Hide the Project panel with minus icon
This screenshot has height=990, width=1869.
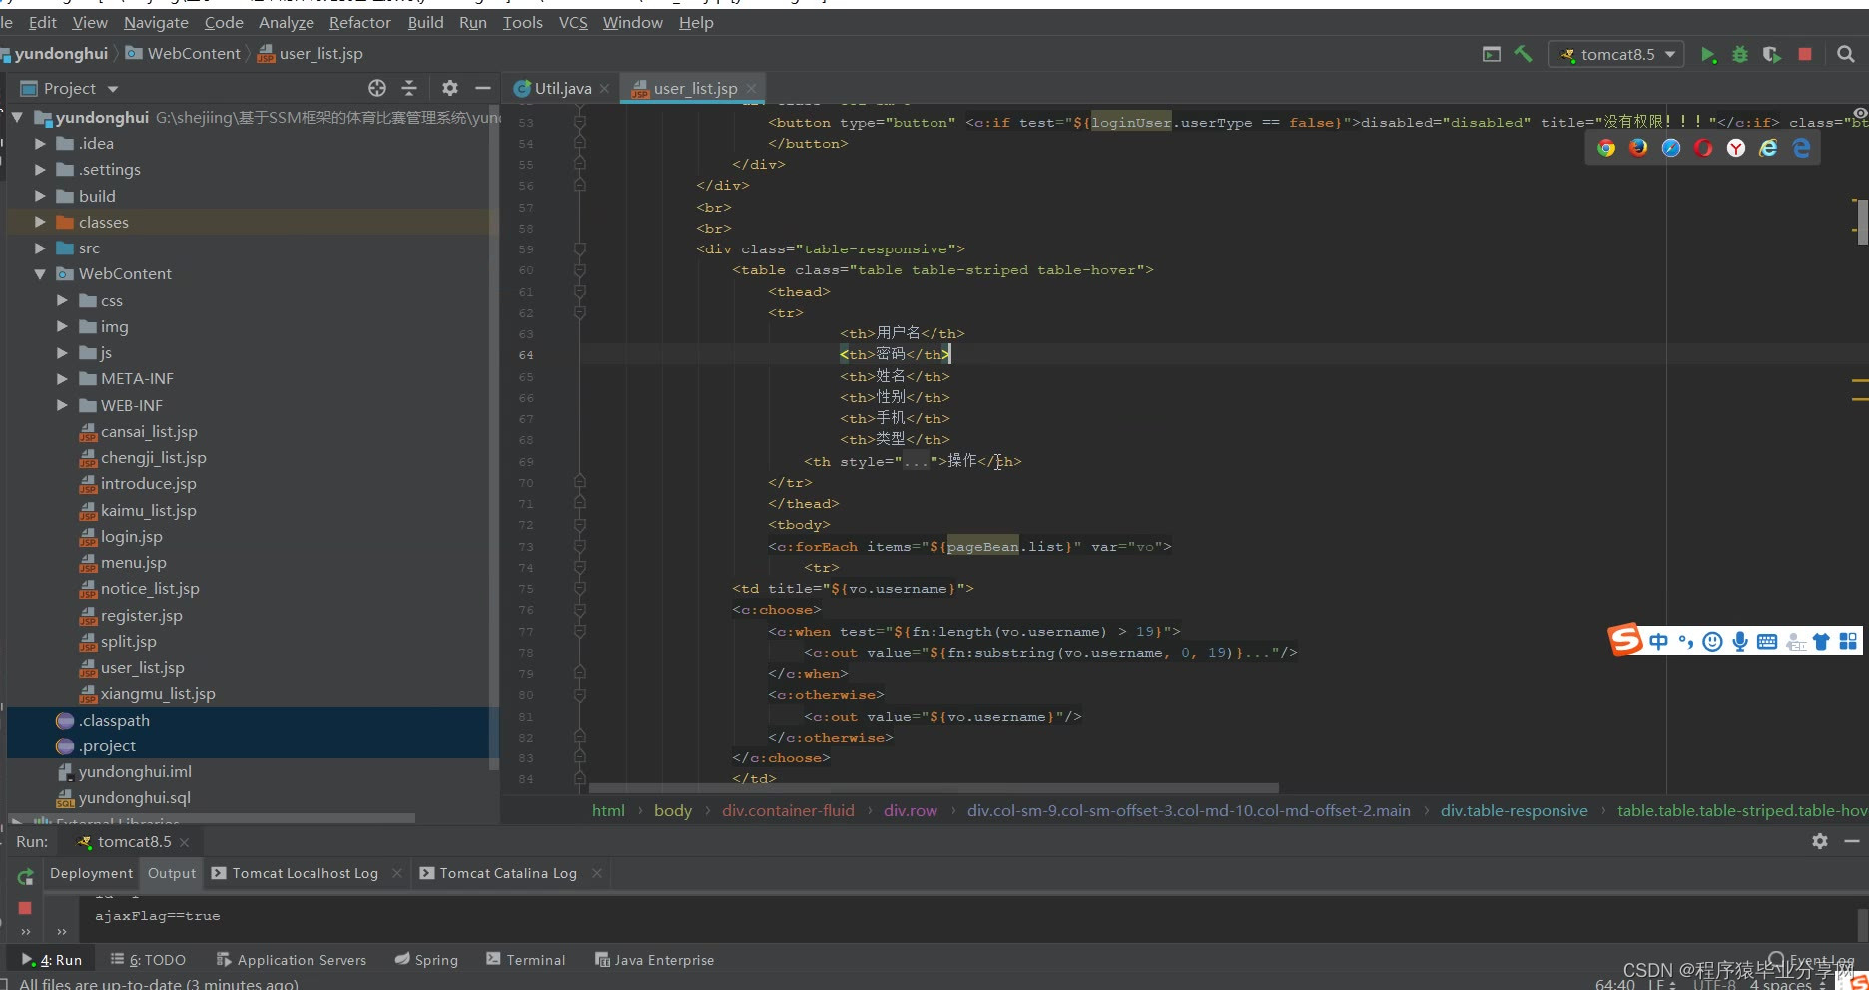pos(483,88)
